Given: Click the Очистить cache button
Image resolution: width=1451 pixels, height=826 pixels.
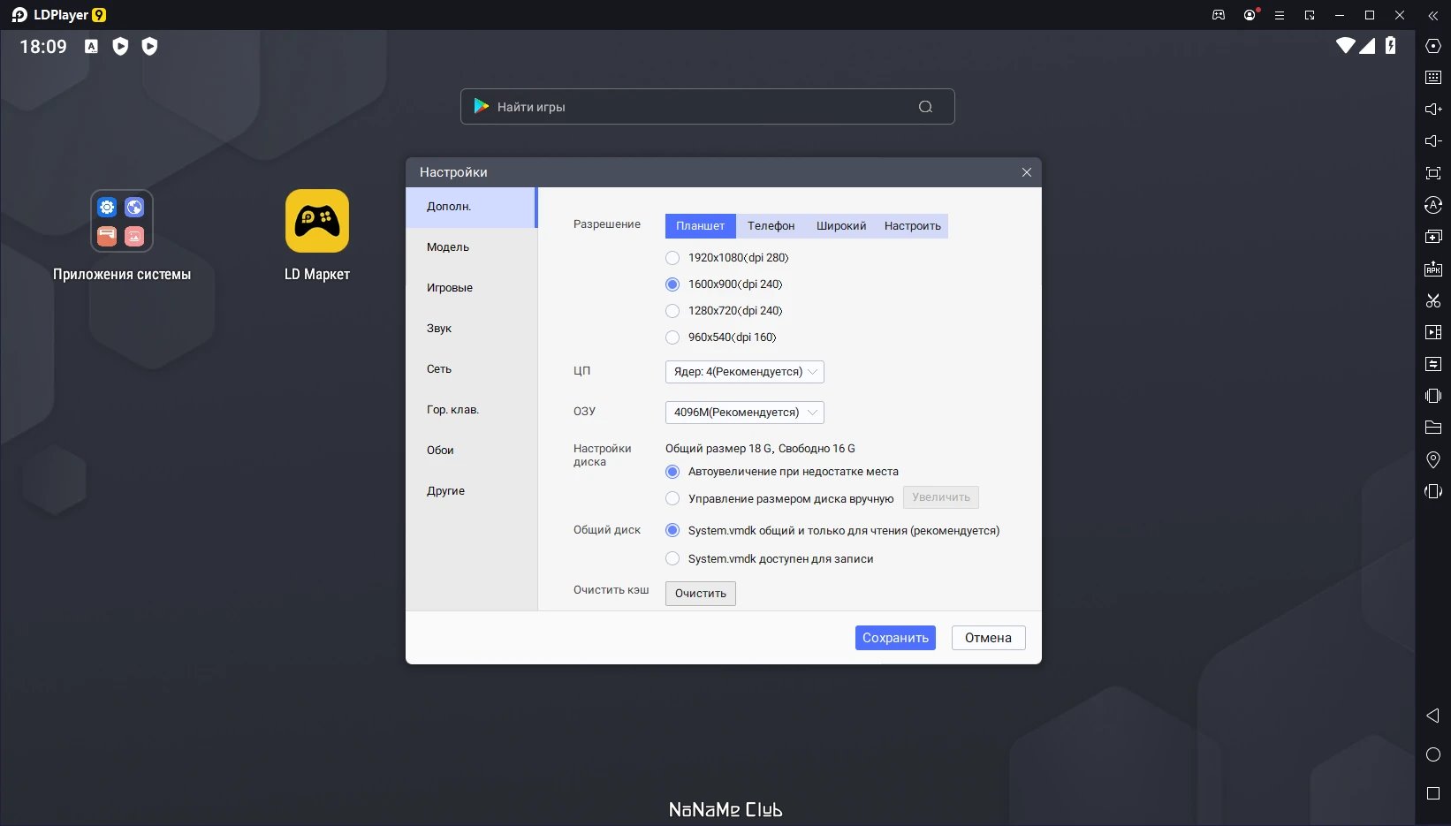Looking at the screenshot, I should (x=700, y=594).
